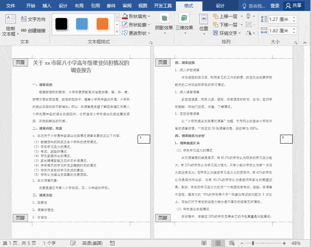Open the 文件 menu tab
The width and height of the screenshot is (311, 247).
tap(11, 5)
